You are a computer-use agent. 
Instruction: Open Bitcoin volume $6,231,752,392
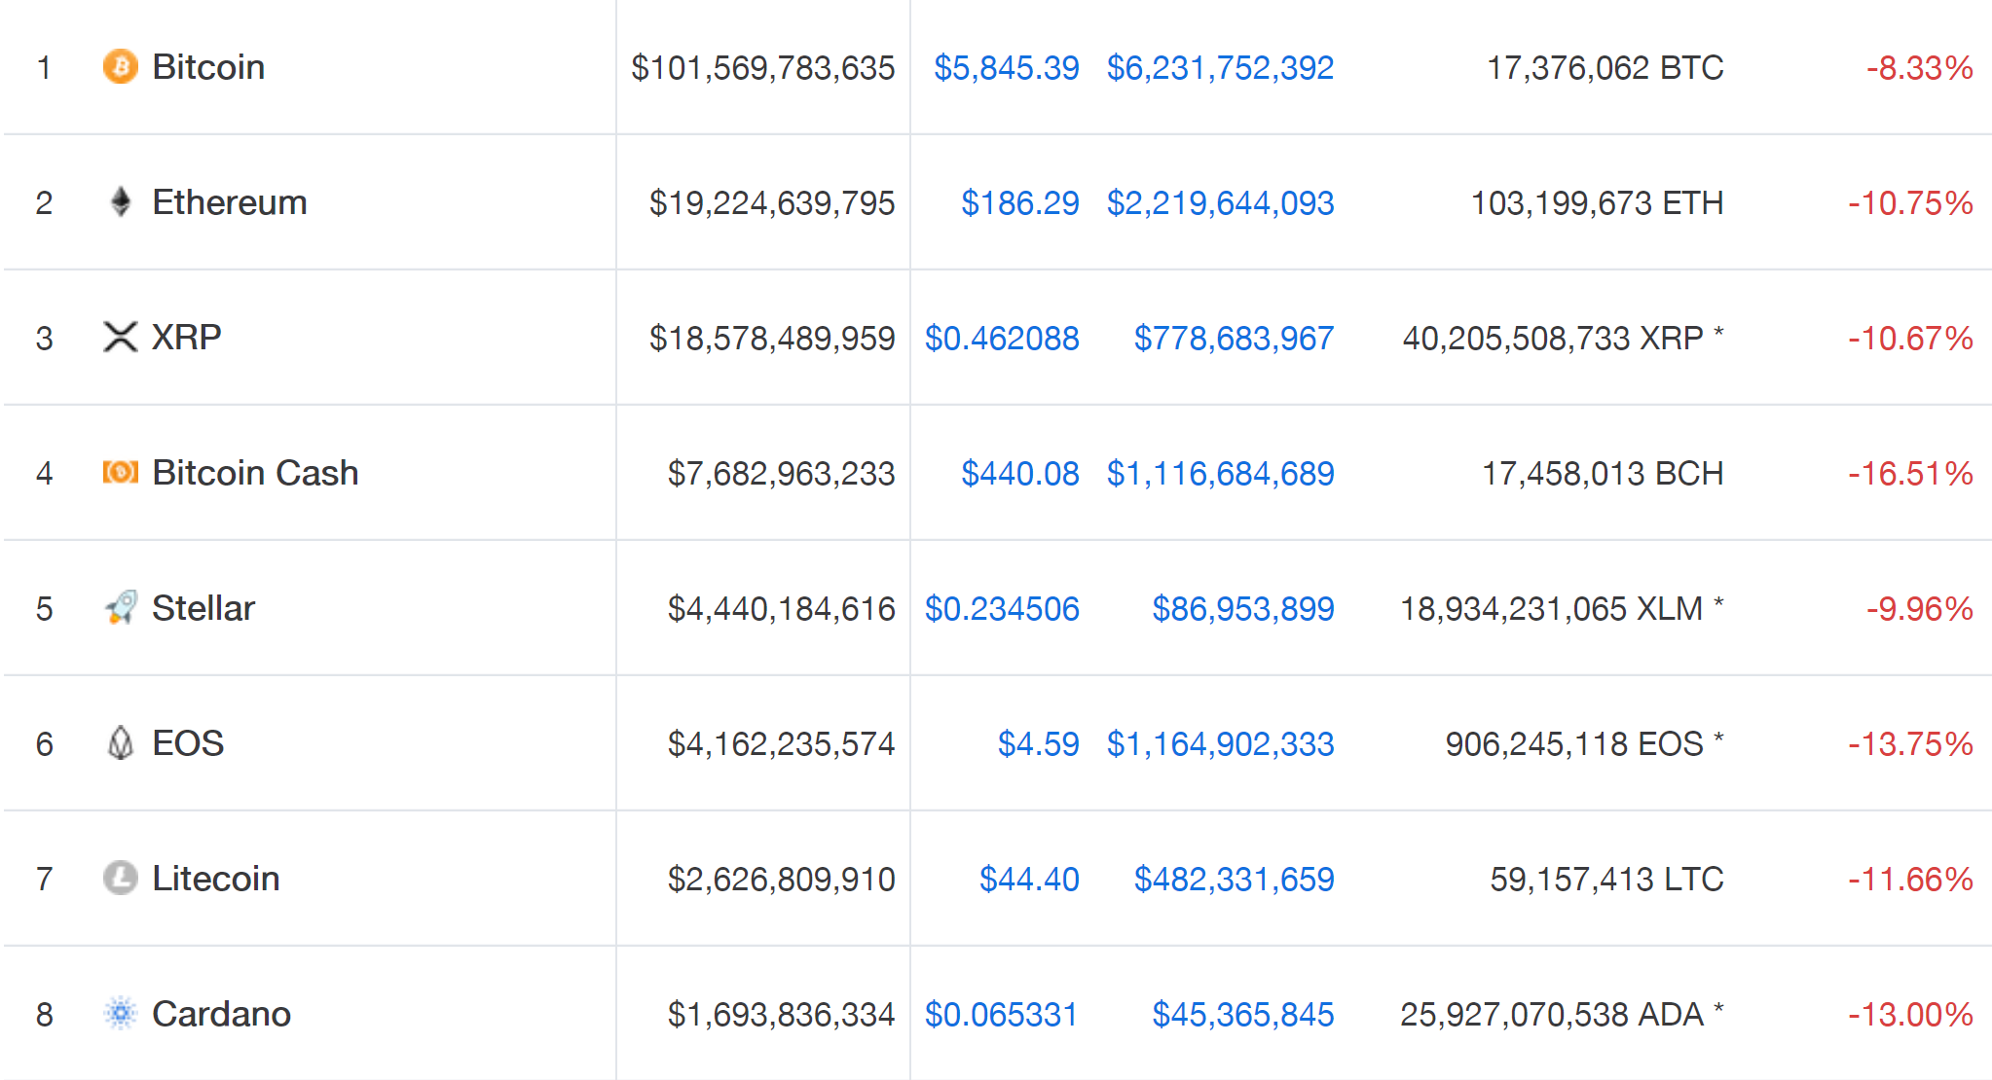tap(1220, 67)
